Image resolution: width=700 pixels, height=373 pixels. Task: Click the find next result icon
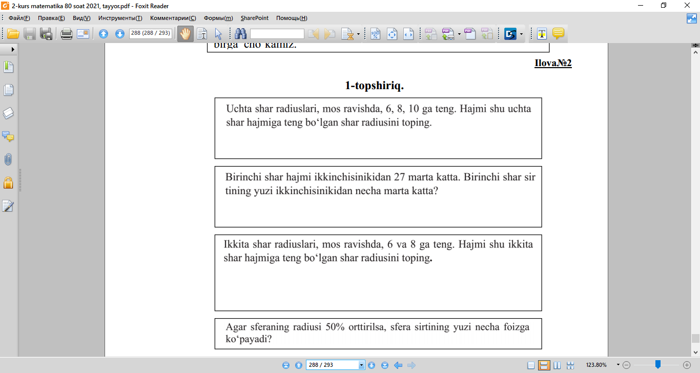click(x=330, y=34)
